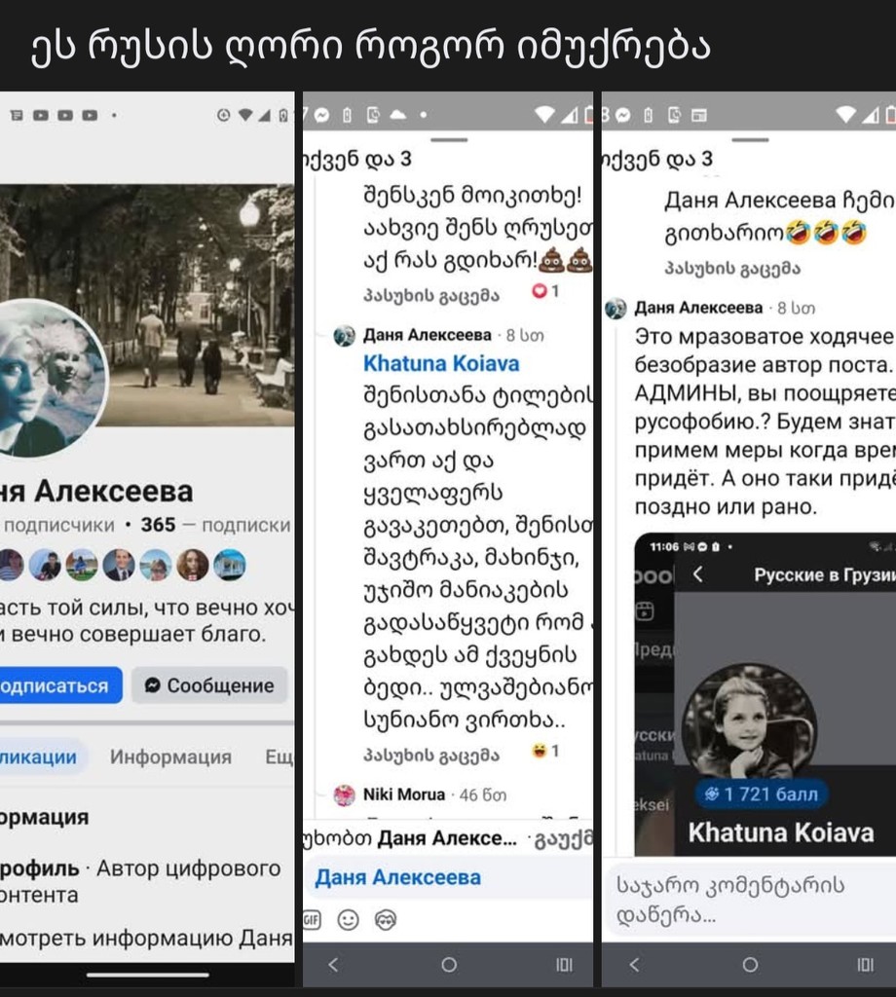Reply to the poop emoji comment
Viewport: 896px width, 997px height.
click(431, 295)
